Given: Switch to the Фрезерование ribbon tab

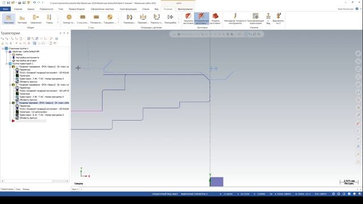Looking at the screenshot, I should click(185, 9).
